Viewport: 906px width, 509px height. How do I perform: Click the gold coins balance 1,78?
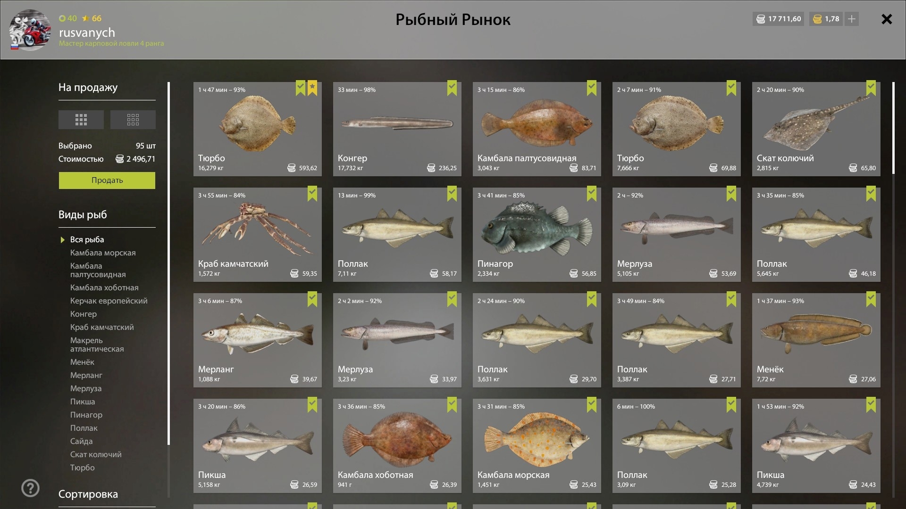826,19
